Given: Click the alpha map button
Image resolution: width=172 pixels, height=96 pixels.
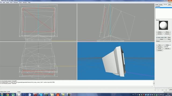Looking at the screenshot, I should (162, 39).
